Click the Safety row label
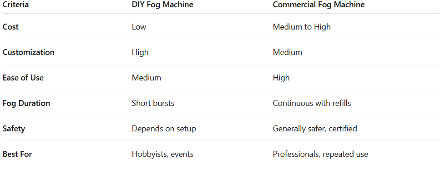Screen dimensions: 440x170 tap(14, 129)
